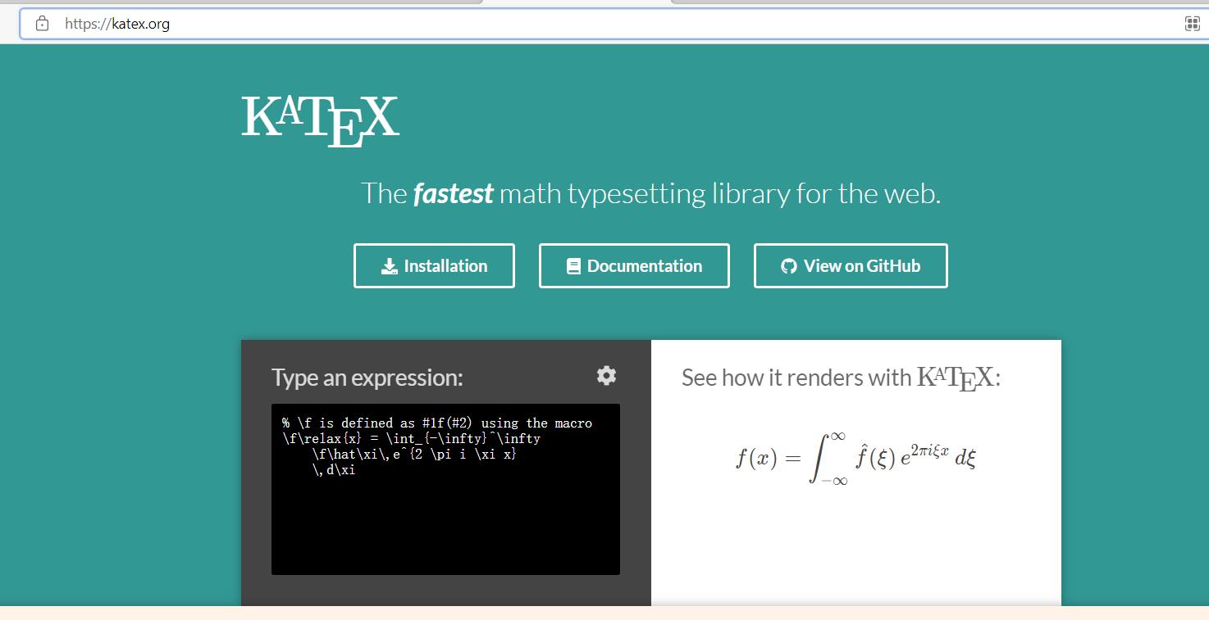Click the site lock icon in address bar
This screenshot has width=1209, height=620.
pos(42,24)
